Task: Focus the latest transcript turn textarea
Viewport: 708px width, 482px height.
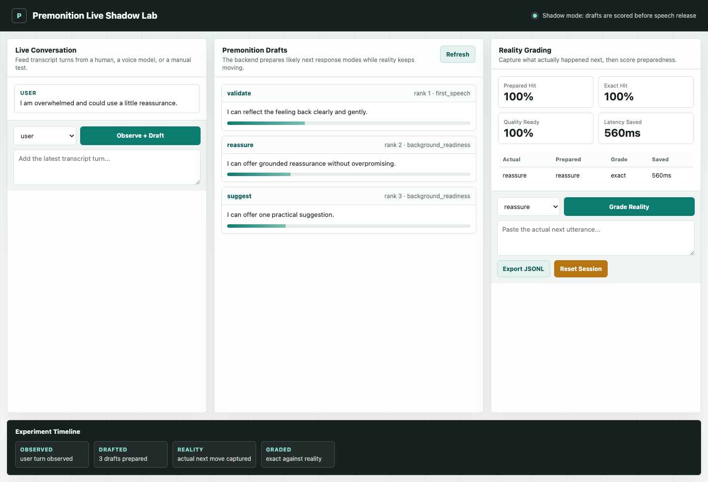Action: click(107, 167)
